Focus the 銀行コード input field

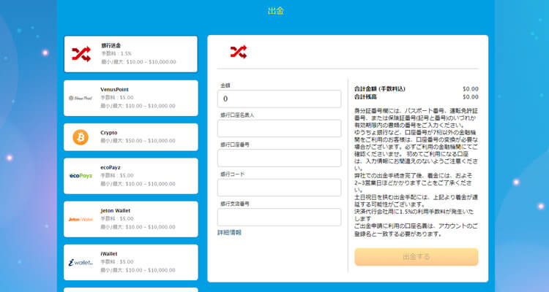(279, 188)
